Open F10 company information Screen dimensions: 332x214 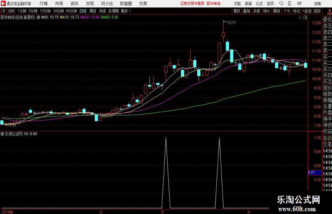click(x=287, y=11)
